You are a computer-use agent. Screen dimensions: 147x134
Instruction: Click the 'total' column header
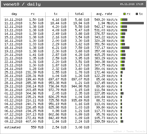[79, 14]
